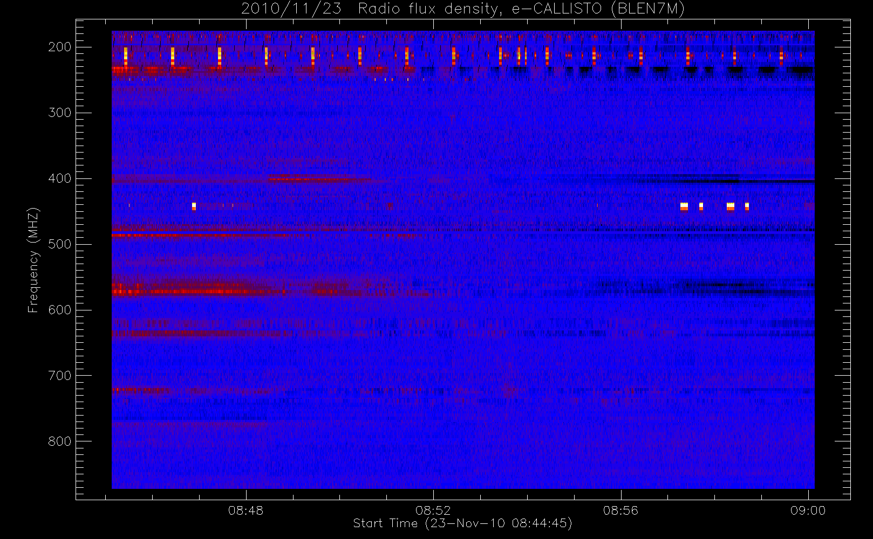
Task: Click the "Start Time (23-Nov-10 08:44:45)" label
Action: (462, 523)
